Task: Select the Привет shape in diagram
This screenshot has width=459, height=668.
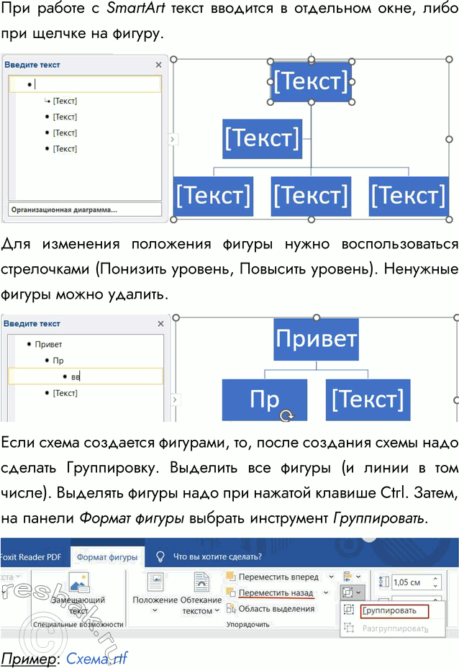Action: pyautogui.click(x=315, y=338)
